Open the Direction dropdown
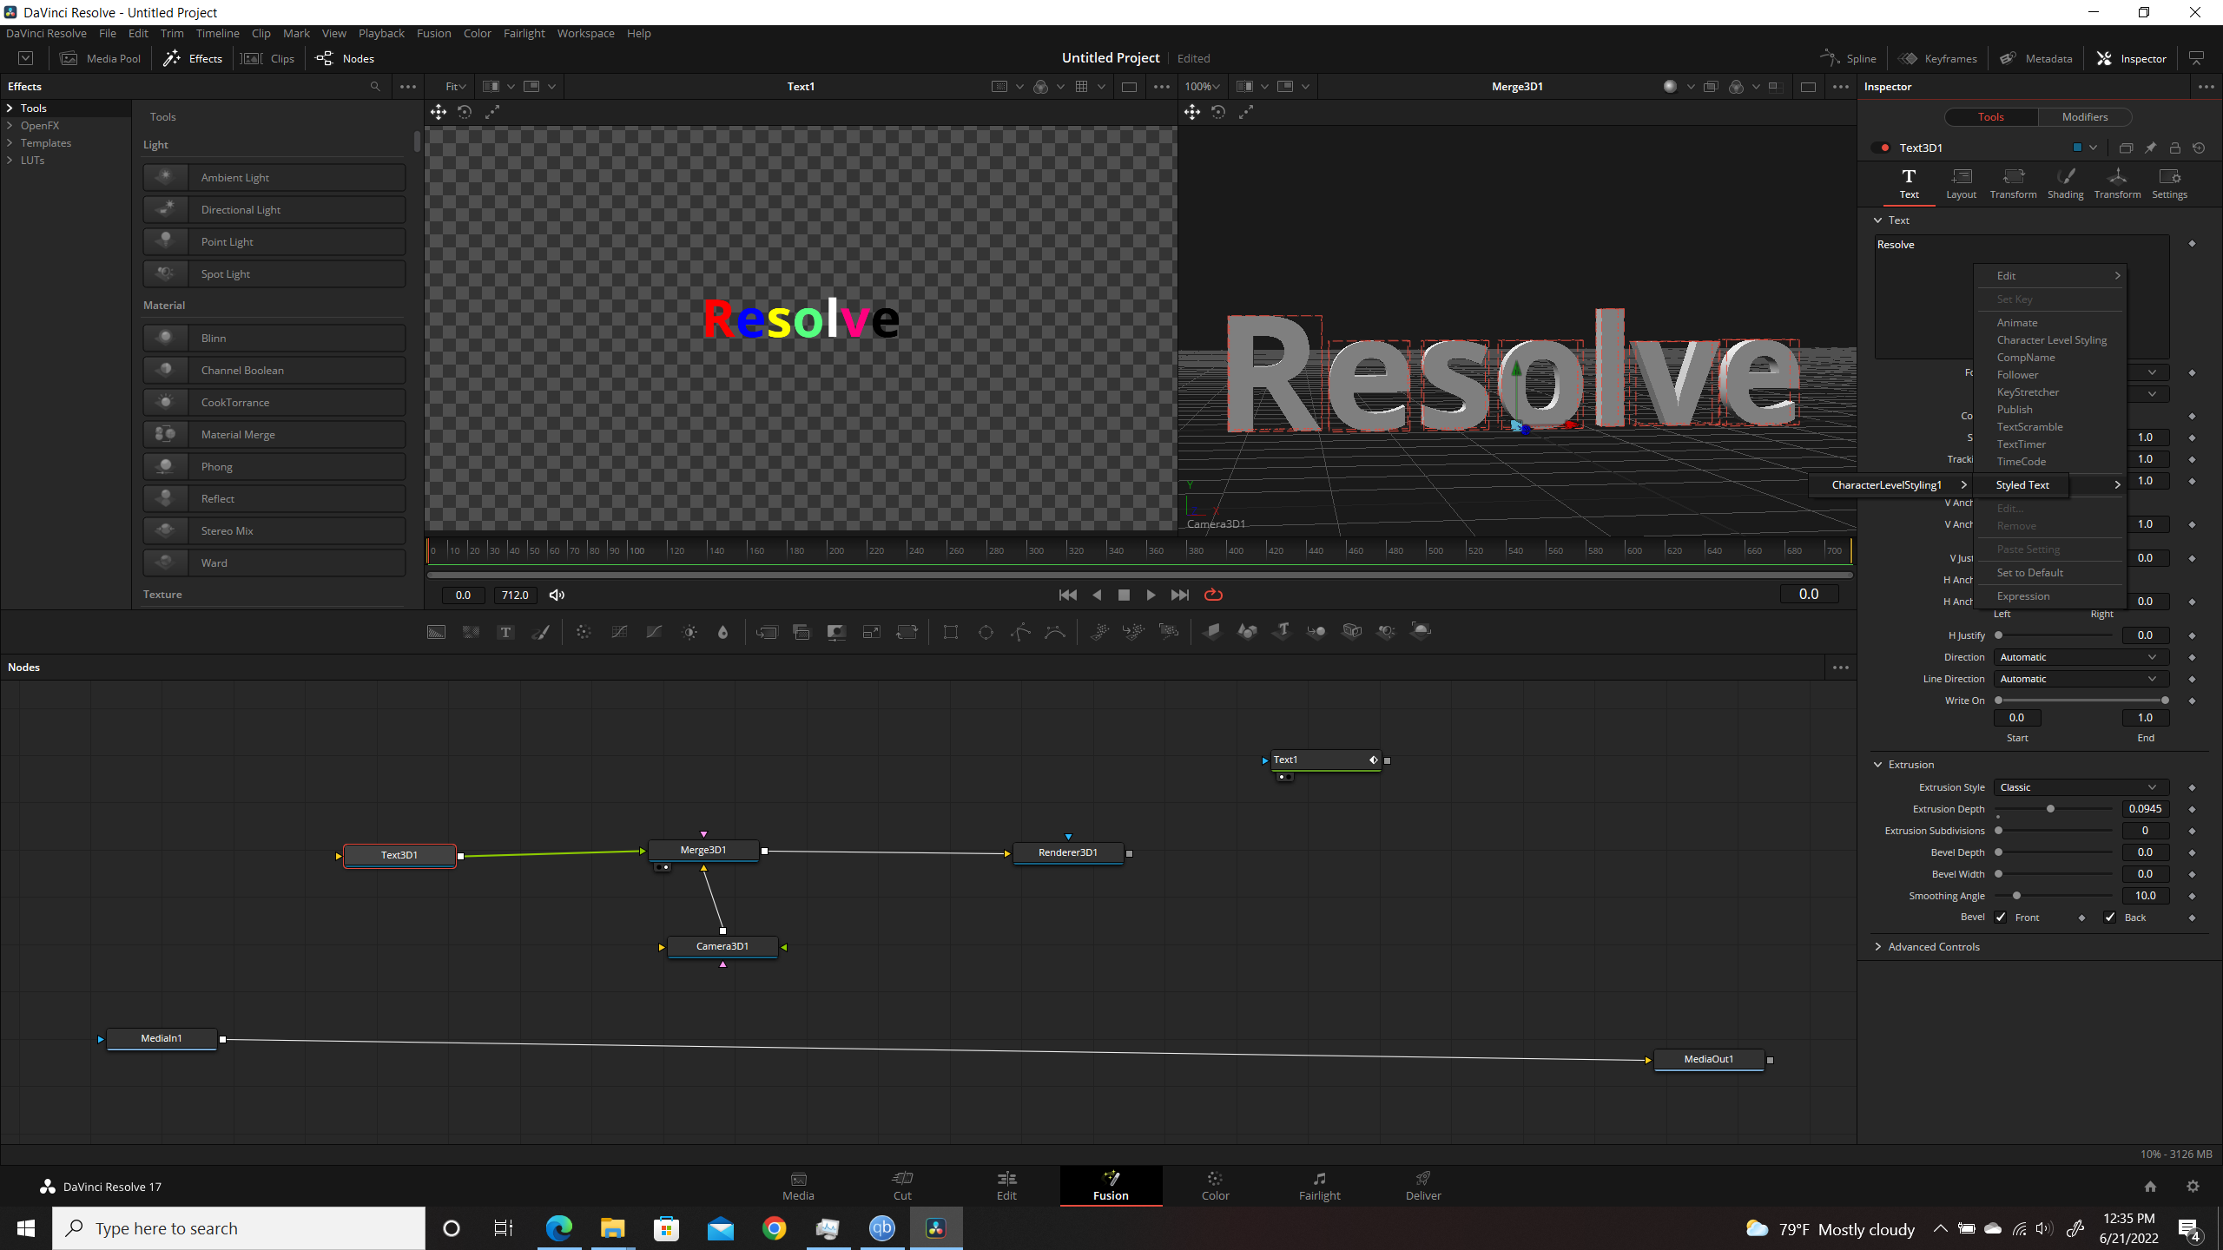The image size is (2223, 1250). pos(2081,657)
